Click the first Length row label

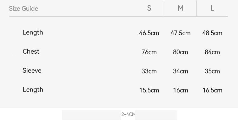[x=33, y=32]
